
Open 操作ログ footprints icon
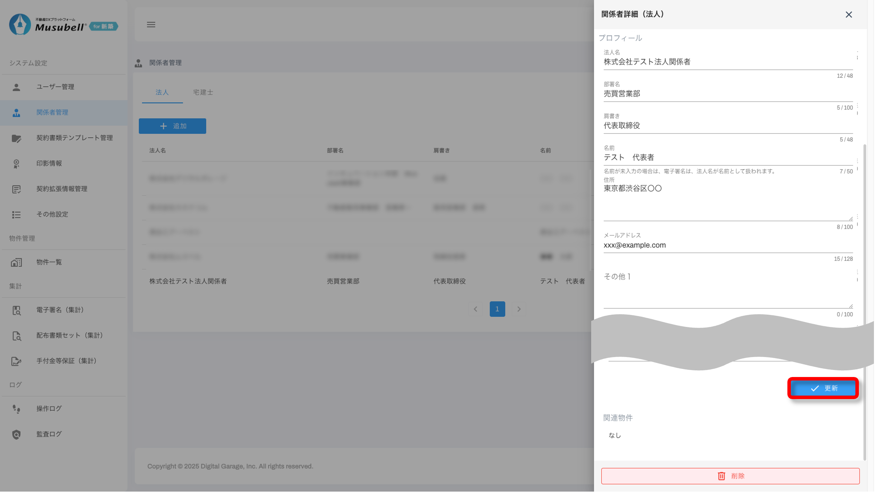pos(16,409)
